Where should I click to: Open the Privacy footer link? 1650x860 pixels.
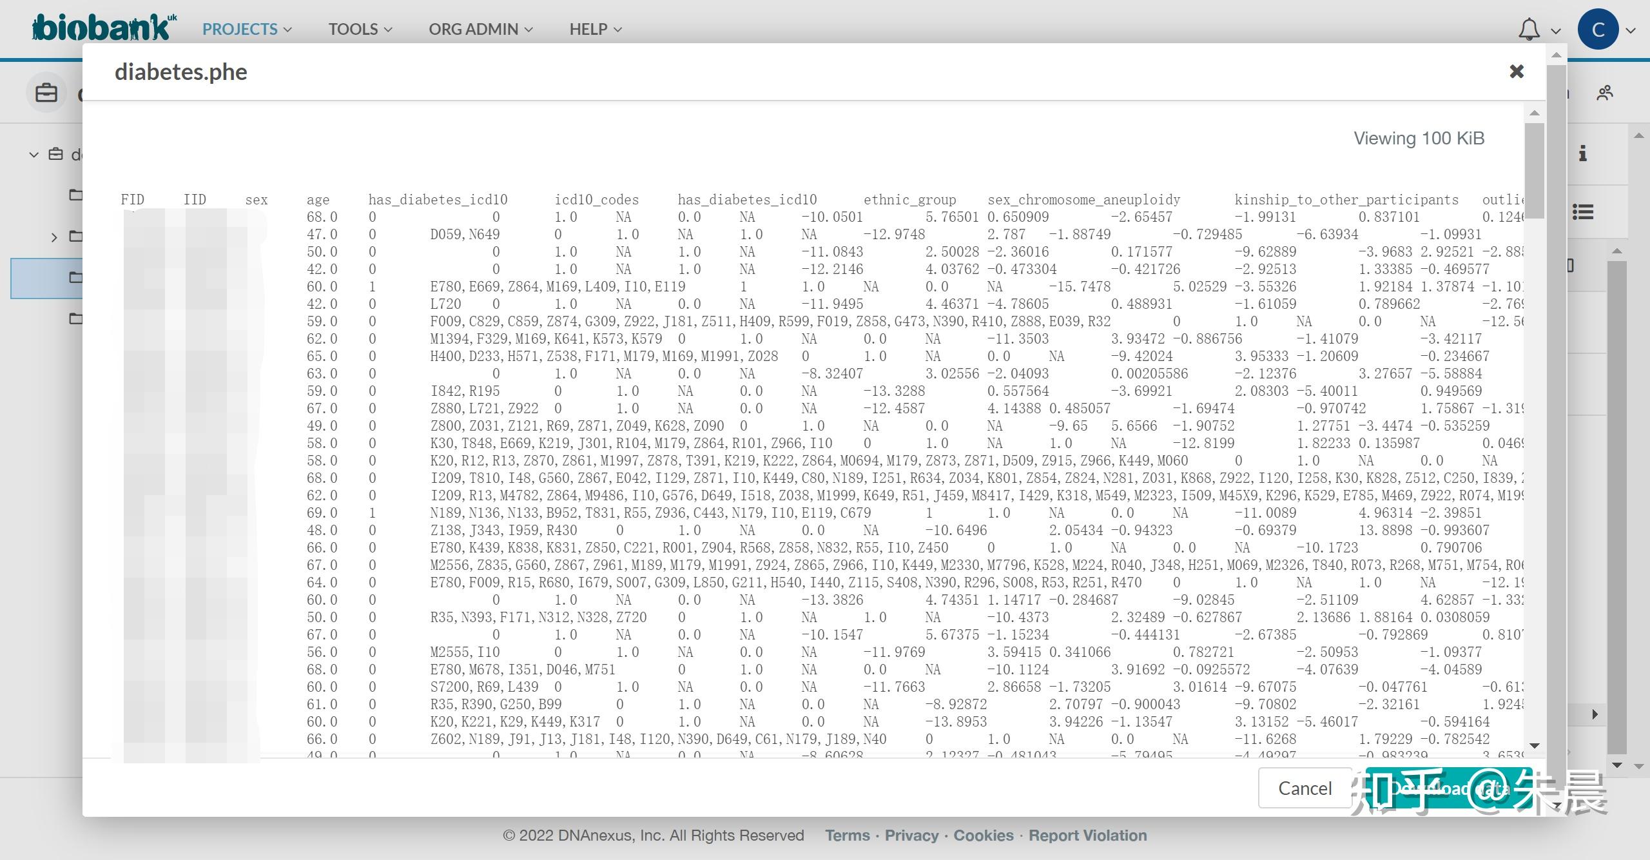click(x=911, y=836)
